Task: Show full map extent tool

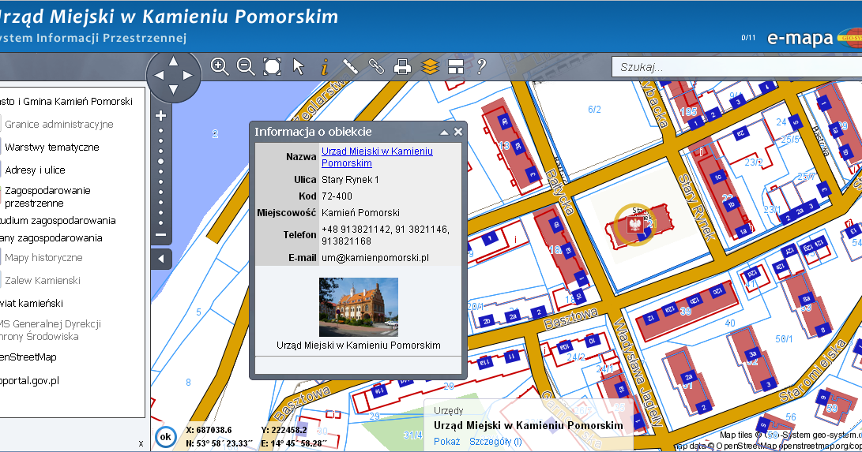Action: click(x=272, y=66)
